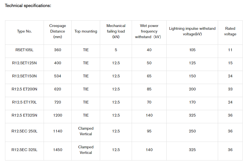
Task: Select the R12.5 ET170L type cell
Action: click(24, 102)
